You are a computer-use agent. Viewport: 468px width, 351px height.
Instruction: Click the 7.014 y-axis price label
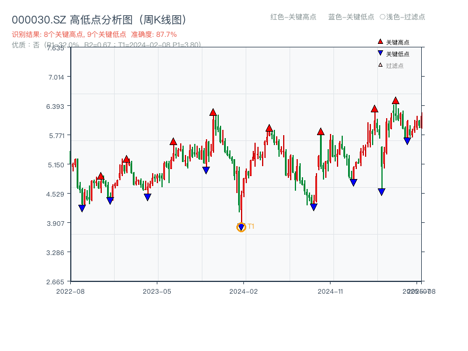tap(56, 77)
